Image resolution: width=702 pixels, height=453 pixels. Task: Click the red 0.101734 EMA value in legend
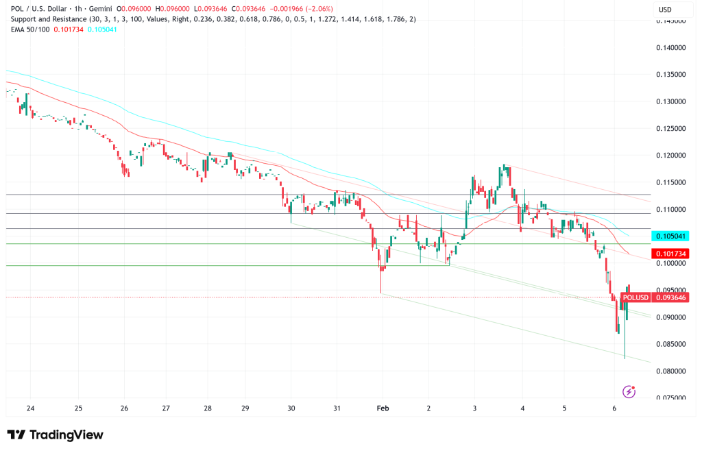(69, 30)
